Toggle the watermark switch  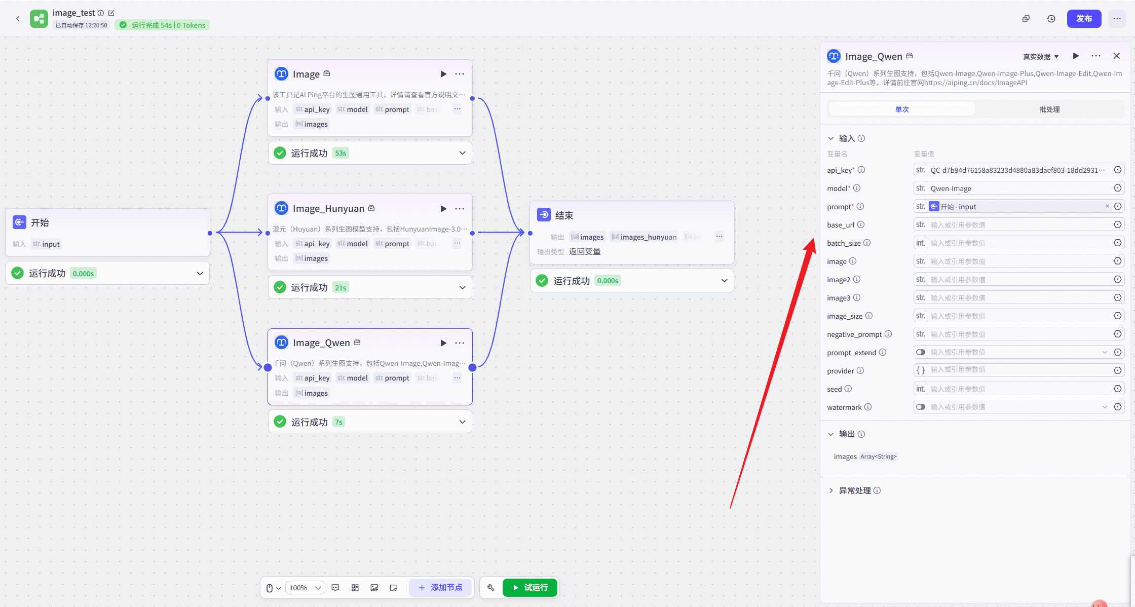(921, 407)
